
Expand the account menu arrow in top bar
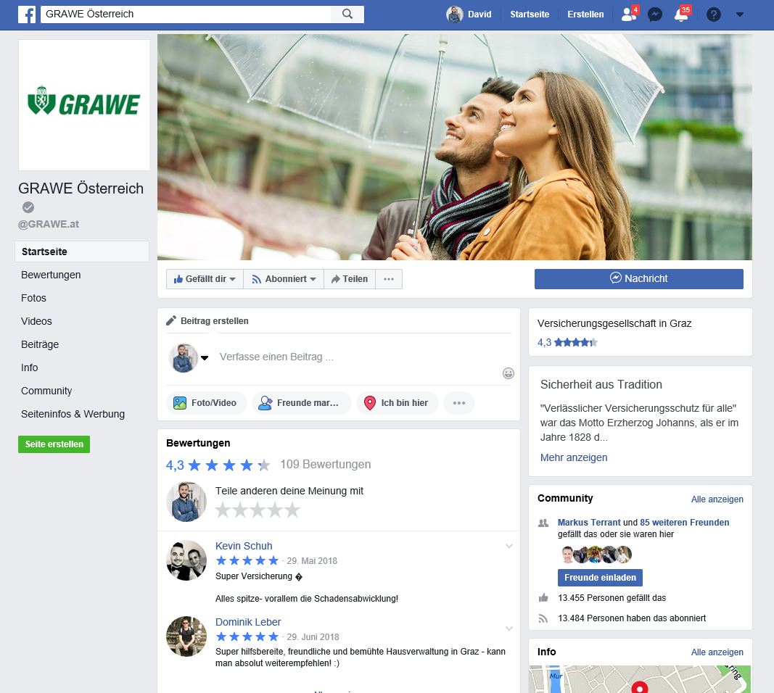click(740, 14)
